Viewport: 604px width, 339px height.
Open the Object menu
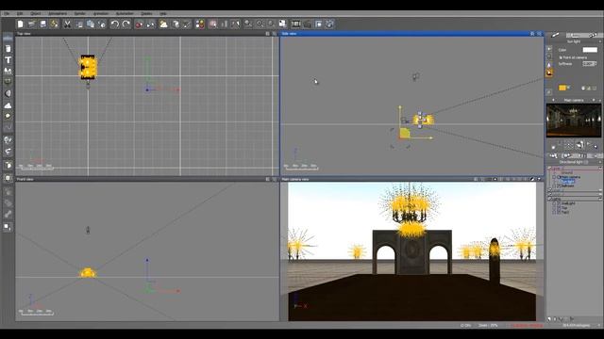pos(36,13)
